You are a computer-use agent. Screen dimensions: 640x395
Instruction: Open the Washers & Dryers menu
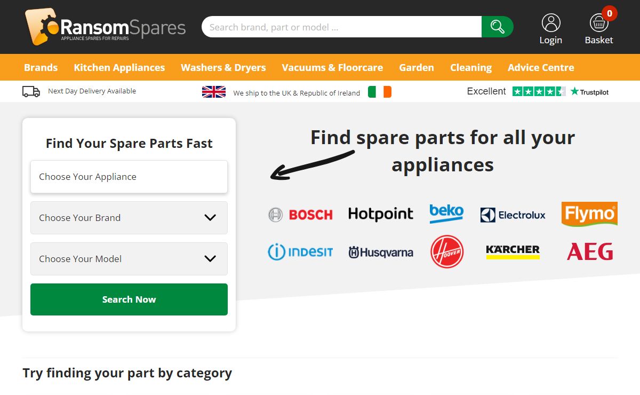click(223, 68)
